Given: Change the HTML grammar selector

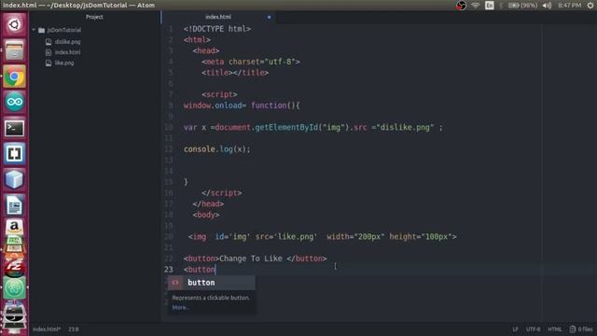Looking at the screenshot, I should 555,329.
